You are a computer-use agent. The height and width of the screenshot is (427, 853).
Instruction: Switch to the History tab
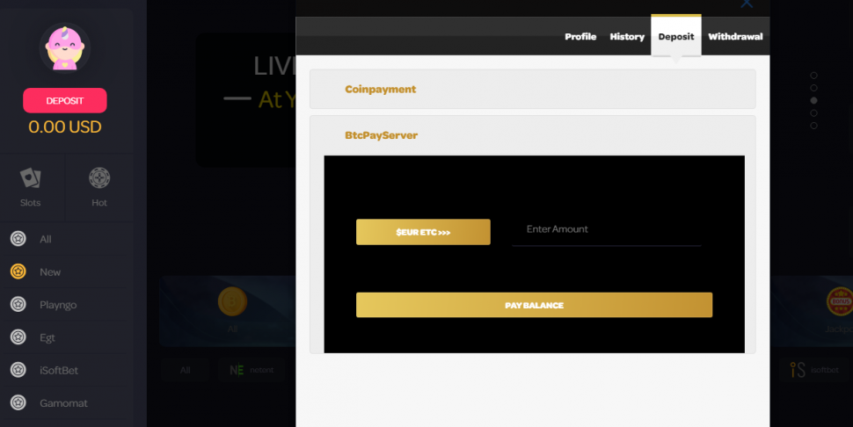[x=627, y=37]
